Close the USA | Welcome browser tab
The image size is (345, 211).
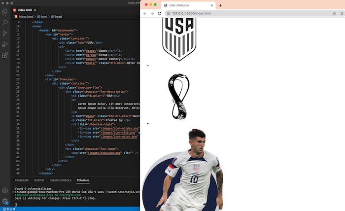212,5
